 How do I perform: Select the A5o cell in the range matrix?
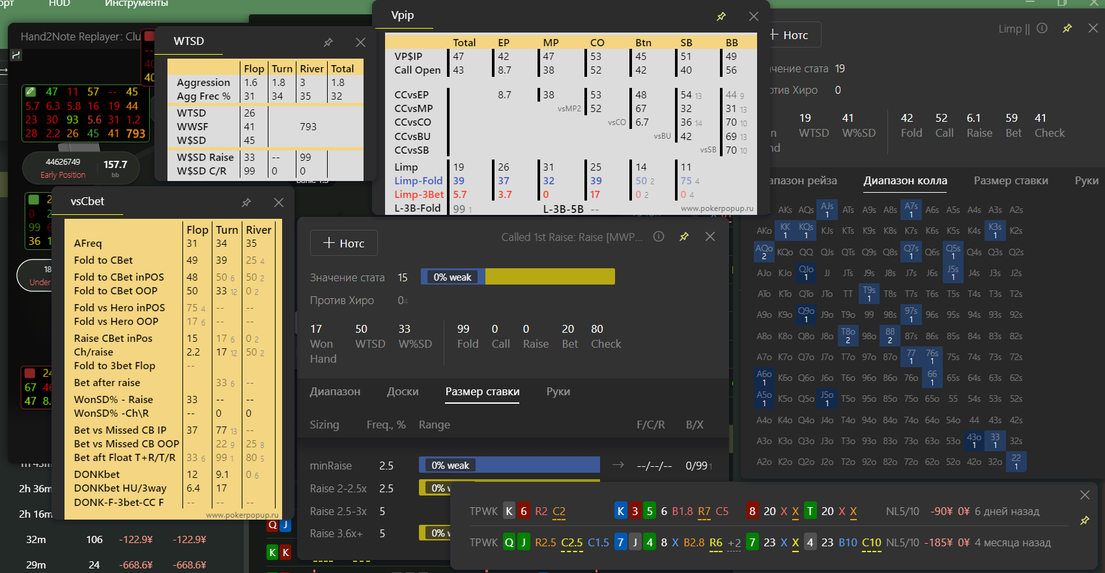tap(764, 398)
